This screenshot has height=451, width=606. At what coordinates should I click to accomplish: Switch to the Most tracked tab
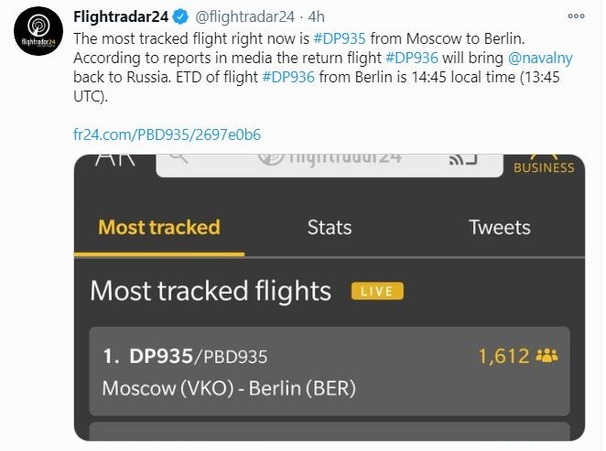tap(158, 227)
